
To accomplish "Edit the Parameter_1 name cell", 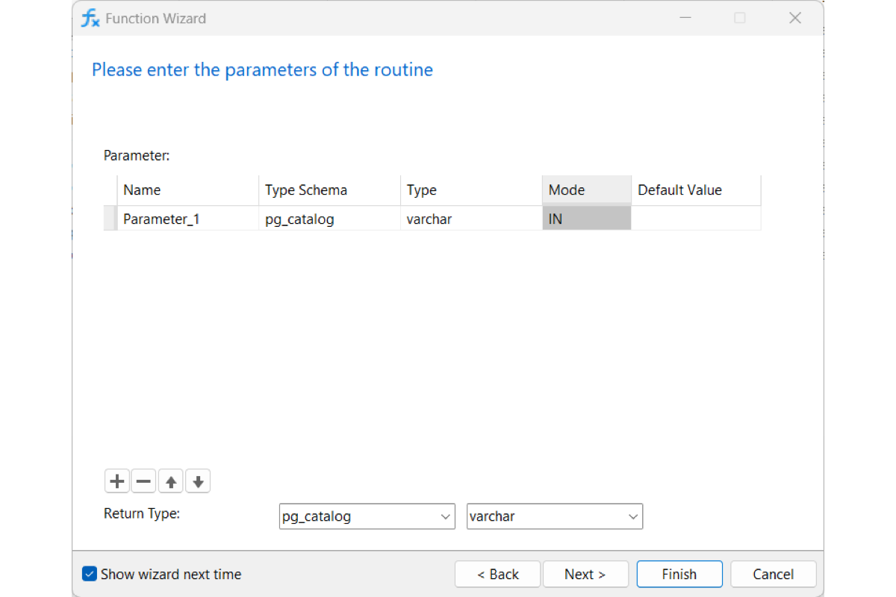I will 188,219.
